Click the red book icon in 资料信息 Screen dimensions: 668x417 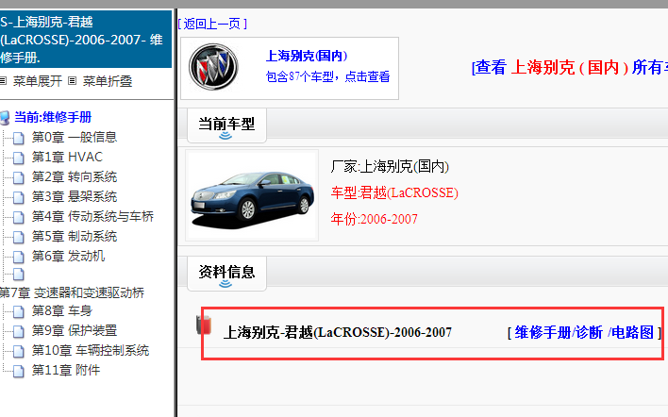tap(204, 325)
